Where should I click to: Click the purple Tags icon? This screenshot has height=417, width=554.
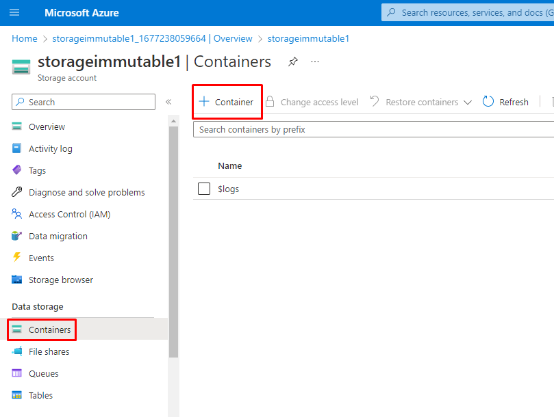[x=16, y=170]
